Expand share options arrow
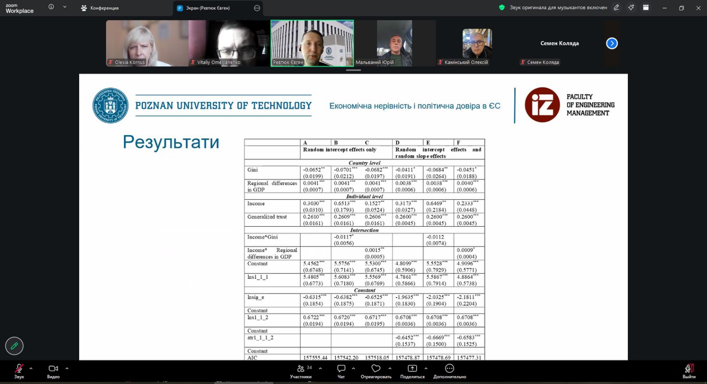Image resolution: width=707 pixels, height=384 pixels. tap(426, 368)
